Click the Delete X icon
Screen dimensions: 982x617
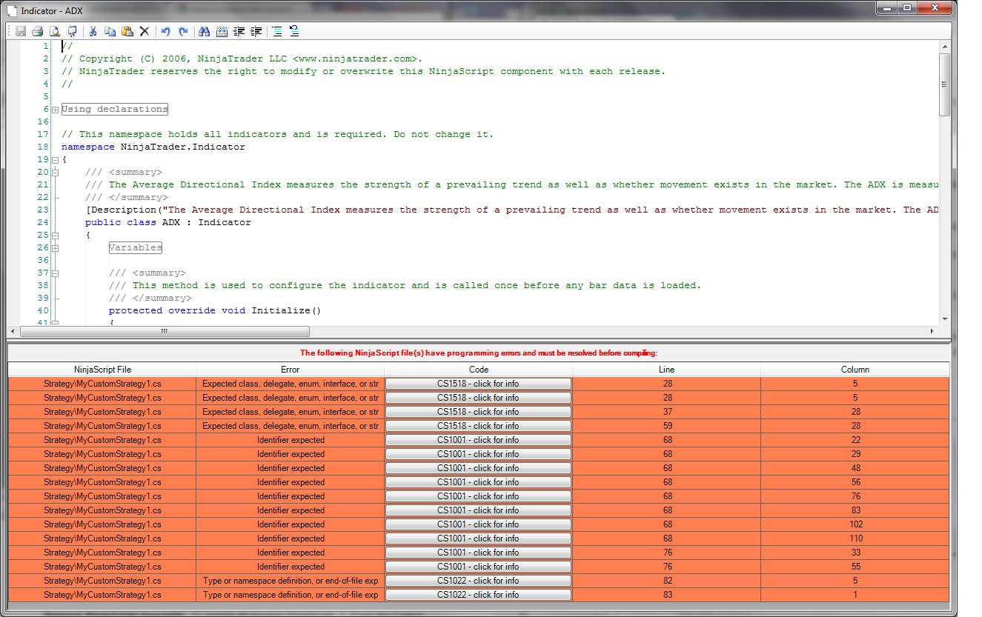point(145,31)
